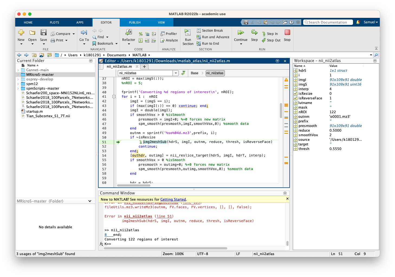This screenshot has width=395, height=277.
Task: Toggle the isReverseFace variable checkbox
Action: coord(296,98)
